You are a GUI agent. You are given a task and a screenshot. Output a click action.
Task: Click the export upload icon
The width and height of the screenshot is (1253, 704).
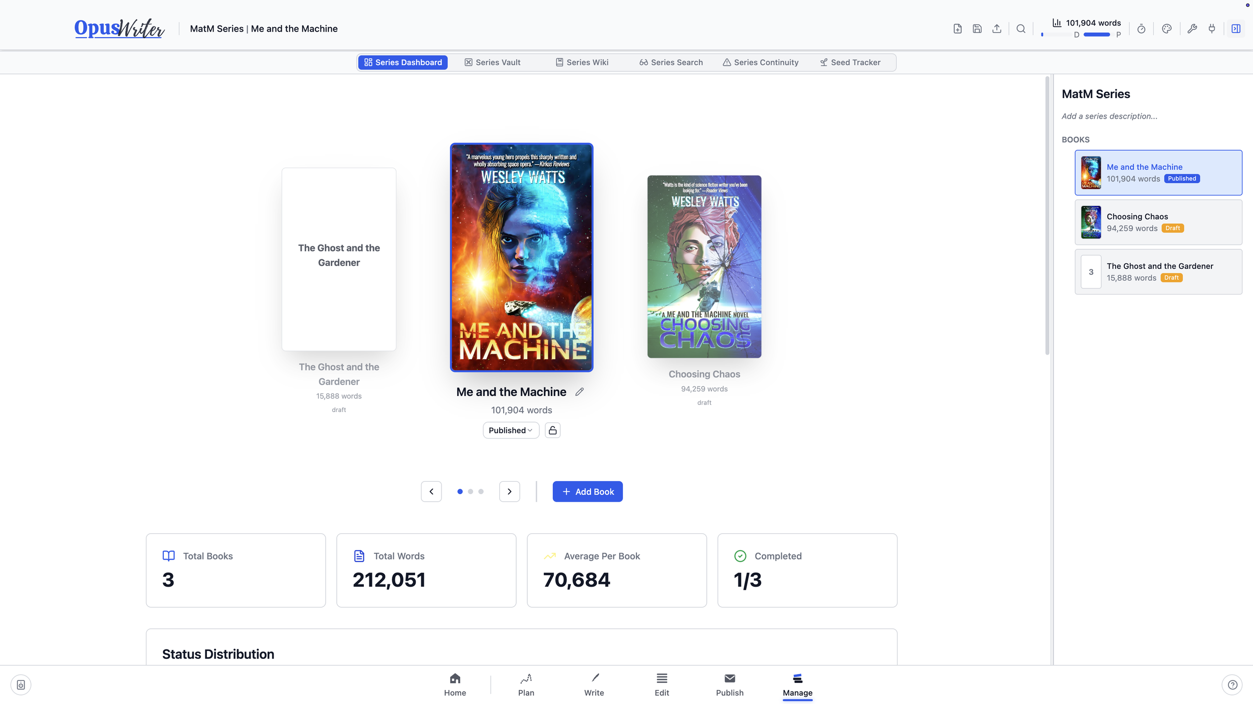[x=996, y=29]
